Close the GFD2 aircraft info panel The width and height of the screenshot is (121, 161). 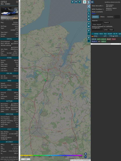point(17,2)
